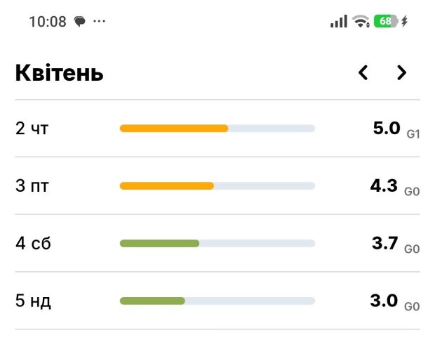Tap the charging bolt icon
This screenshot has width=435, height=340.
tap(405, 21)
